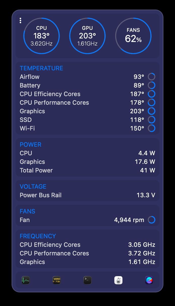
Task: Click the Airflow temperature ring indicator
Action: pyautogui.click(x=152, y=77)
